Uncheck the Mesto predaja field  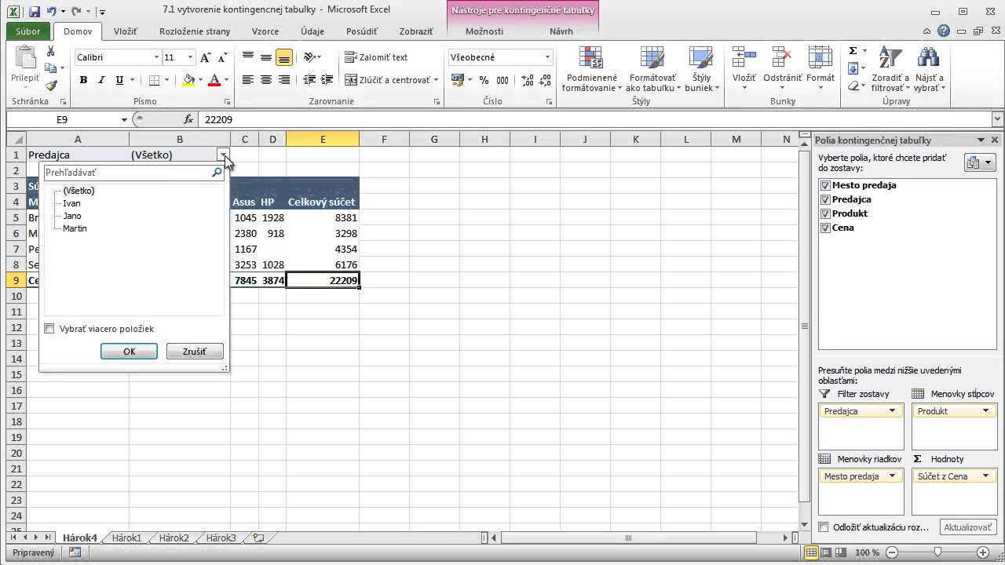click(825, 185)
